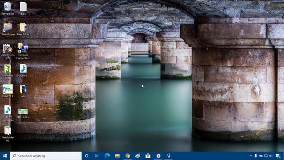Show hidden system tray icons
This screenshot has width=284, height=160.
pos(251,156)
